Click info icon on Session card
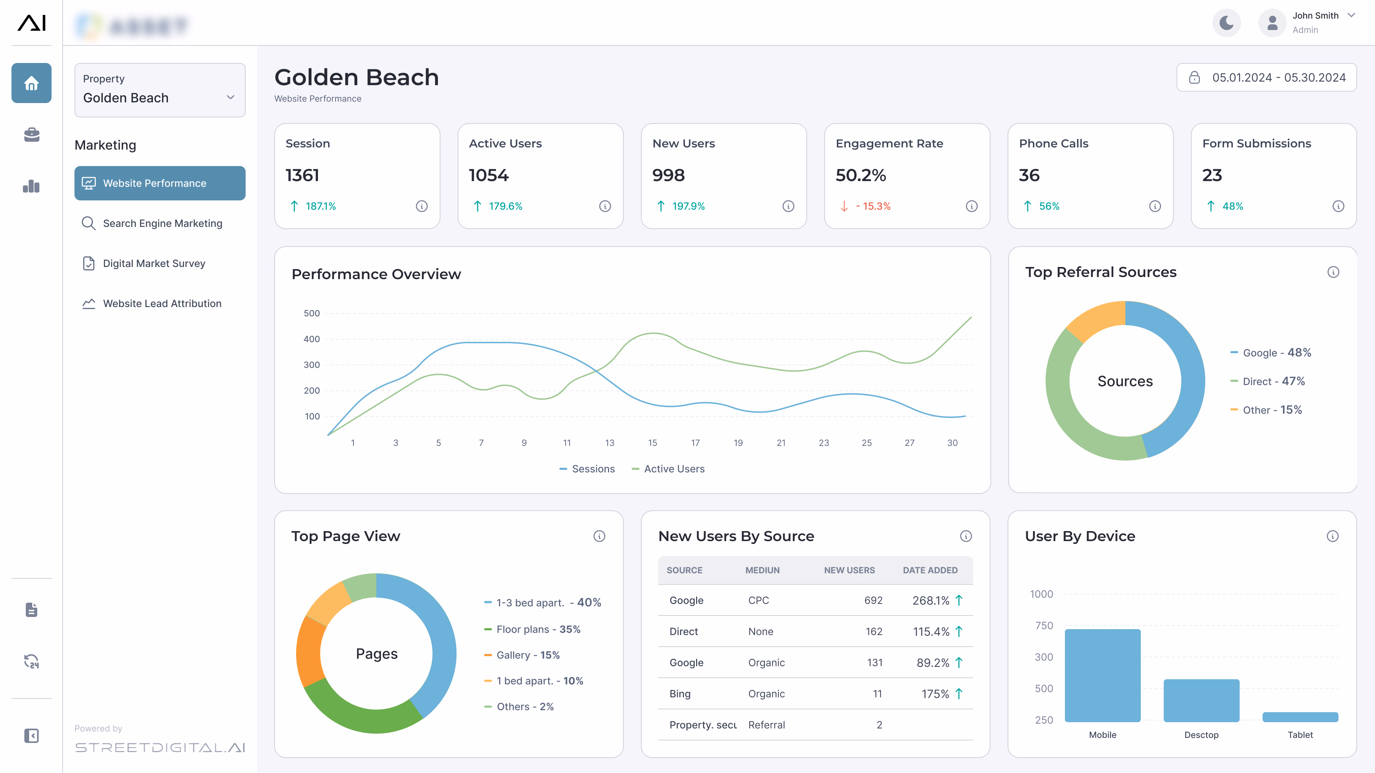This screenshot has width=1375, height=773. [x=422, y=206]
